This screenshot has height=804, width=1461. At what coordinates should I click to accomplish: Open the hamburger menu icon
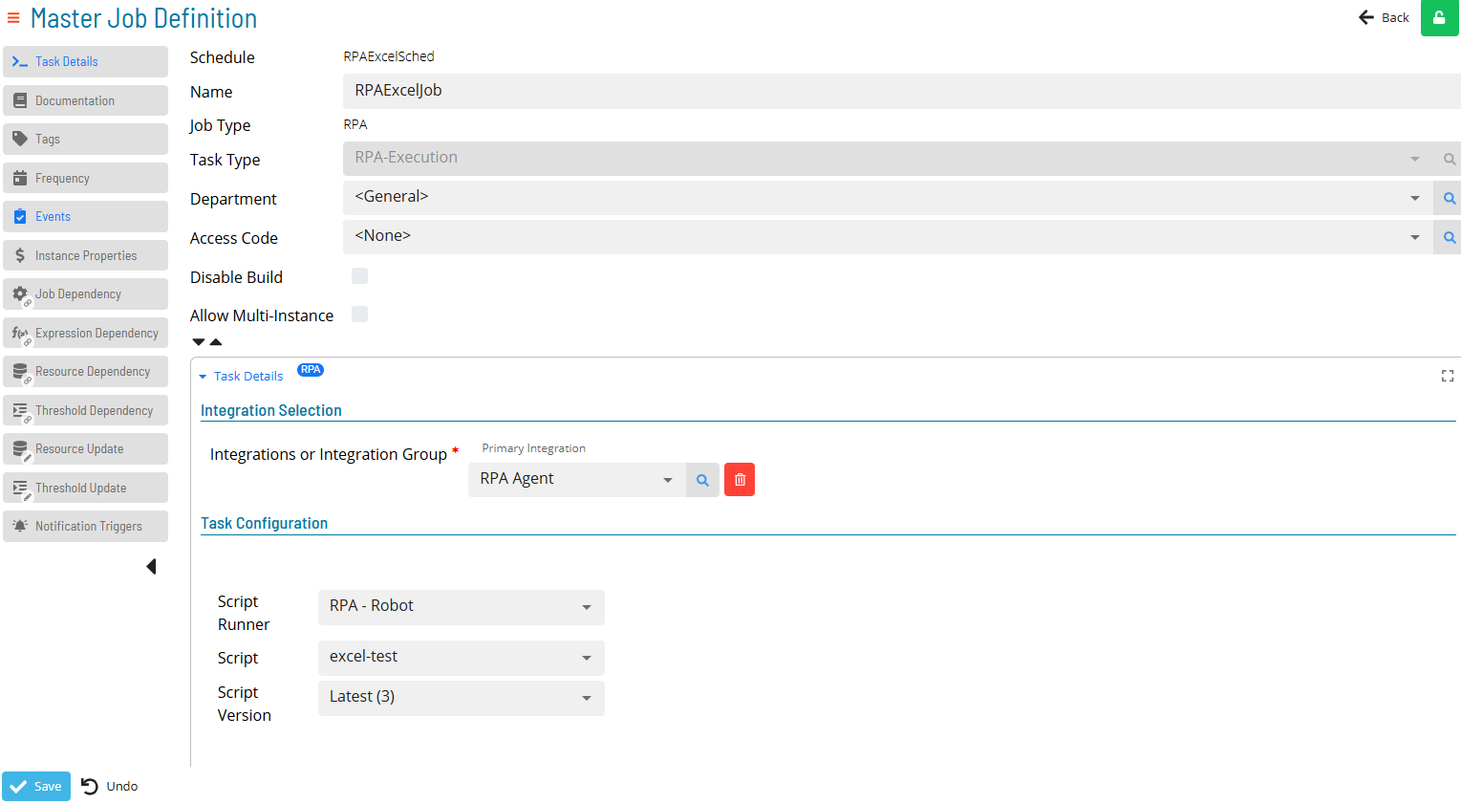(13, 18)
